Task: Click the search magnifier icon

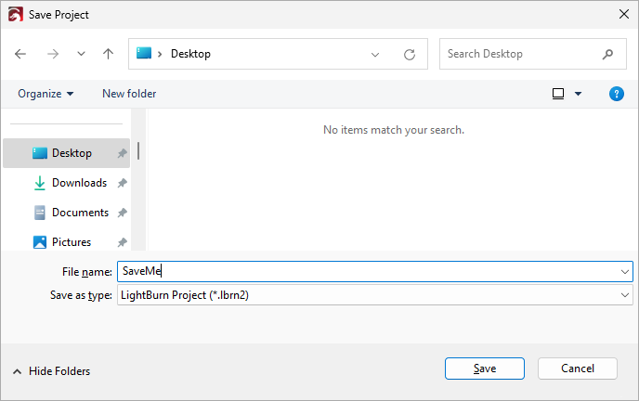Action: coord(607,54)
